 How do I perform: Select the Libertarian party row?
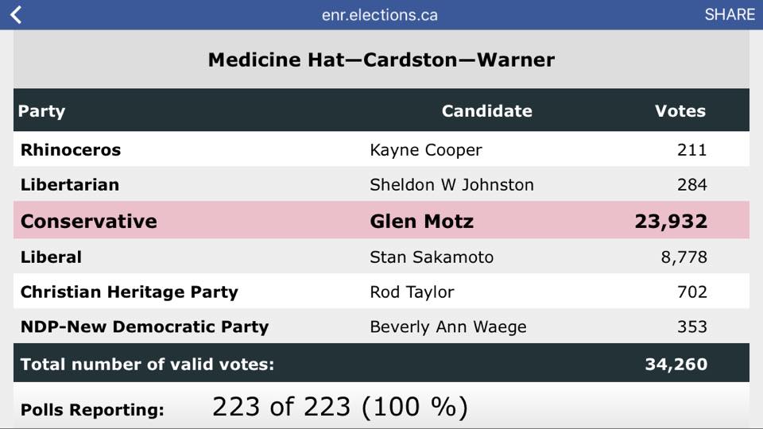70,184
